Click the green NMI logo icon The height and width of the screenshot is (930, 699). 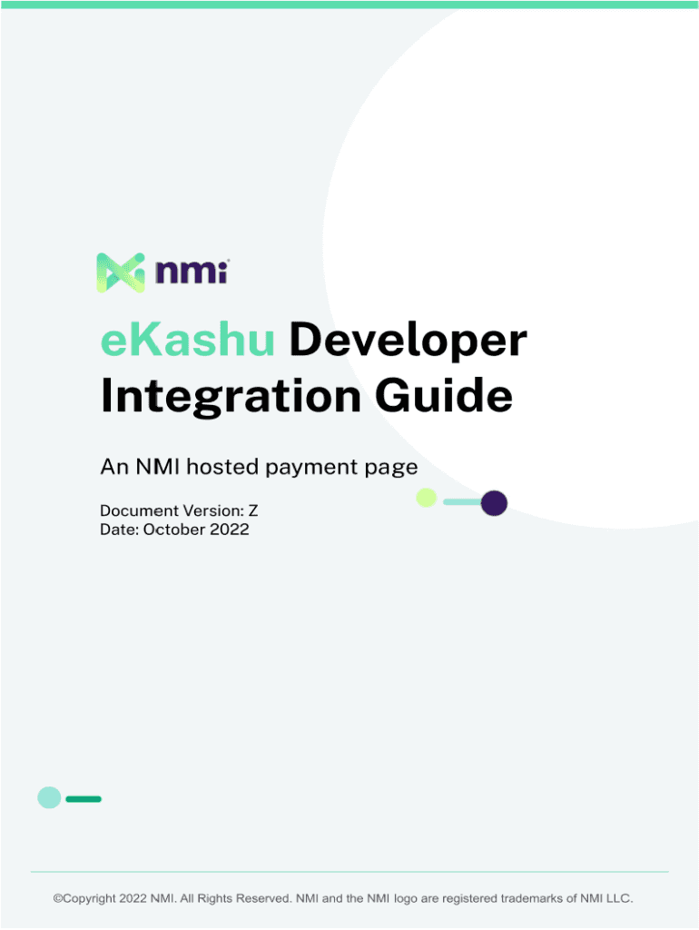coord(121,272)
